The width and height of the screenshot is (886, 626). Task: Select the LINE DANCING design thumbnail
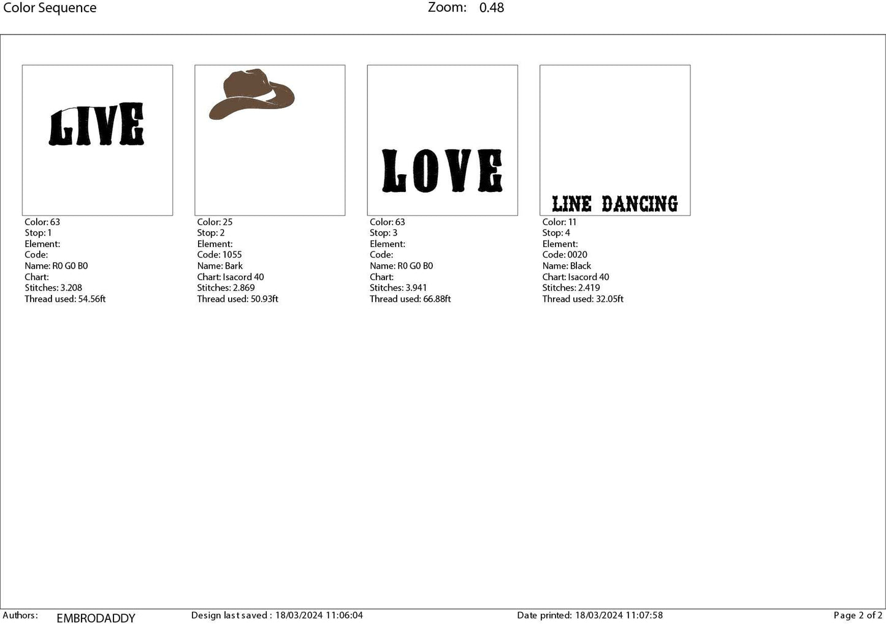[614, 140]
